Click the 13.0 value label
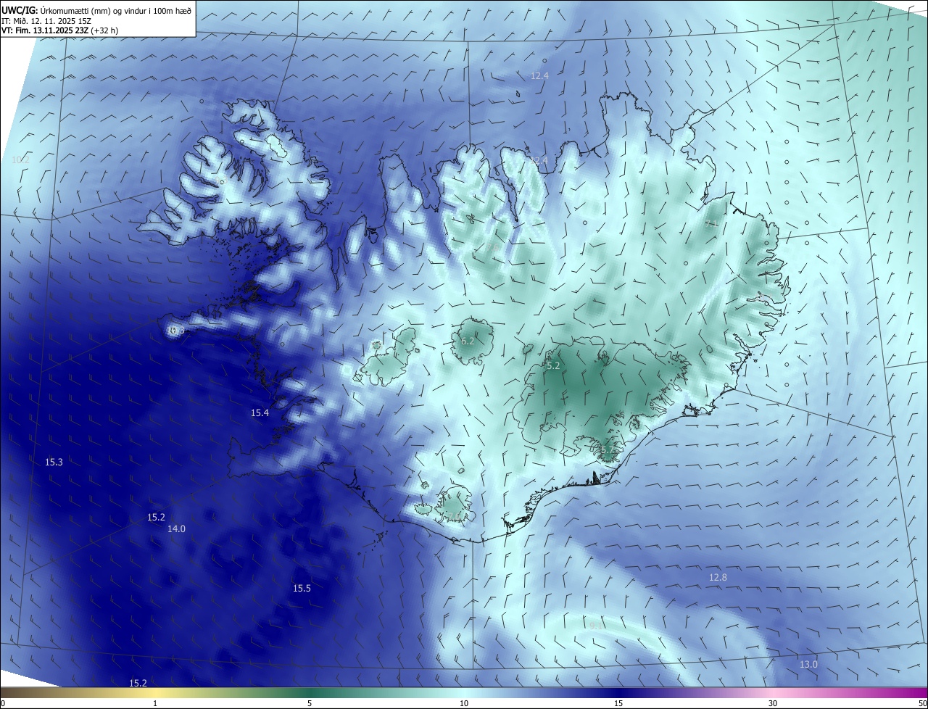928x709 pixels. click(808, 664)
